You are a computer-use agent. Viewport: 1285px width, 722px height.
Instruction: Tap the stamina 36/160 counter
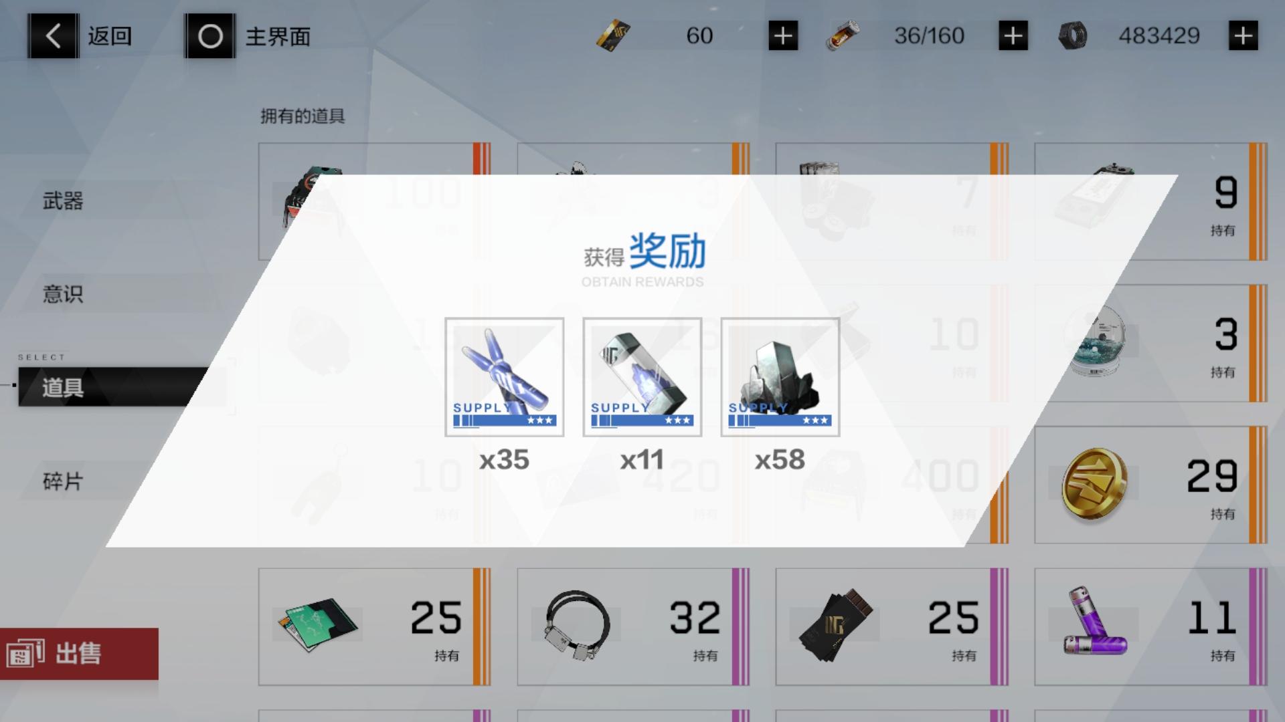[929, 35]
